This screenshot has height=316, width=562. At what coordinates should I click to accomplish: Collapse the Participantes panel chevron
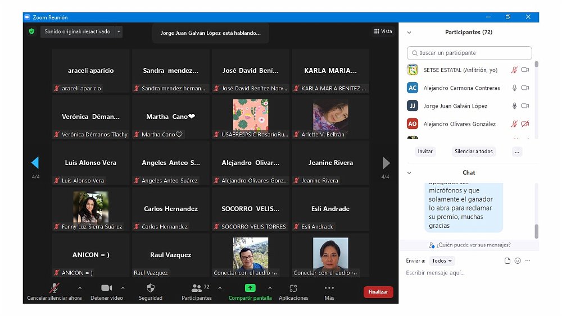tap(409, 33)
